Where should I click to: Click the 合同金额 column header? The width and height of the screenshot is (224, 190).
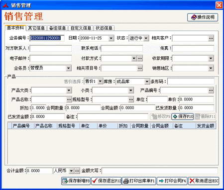pos(162,126)
